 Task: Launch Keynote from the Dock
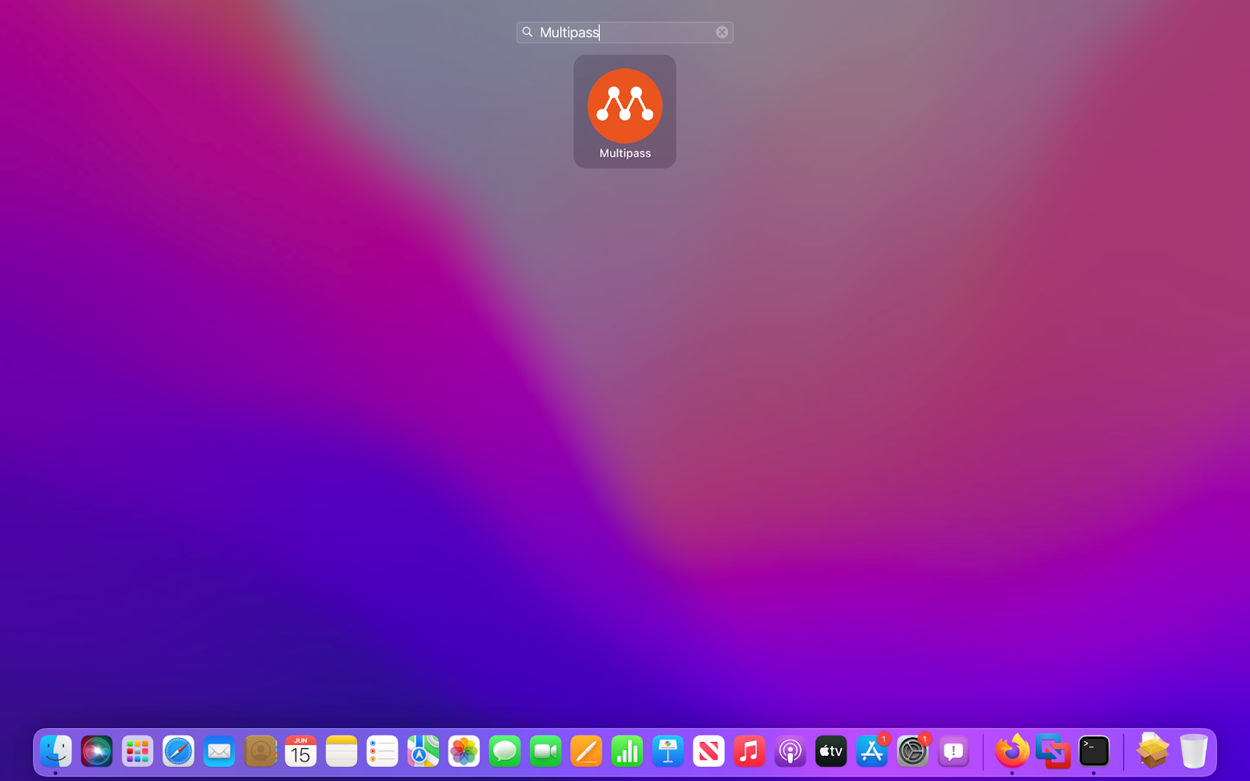point(668,751)
